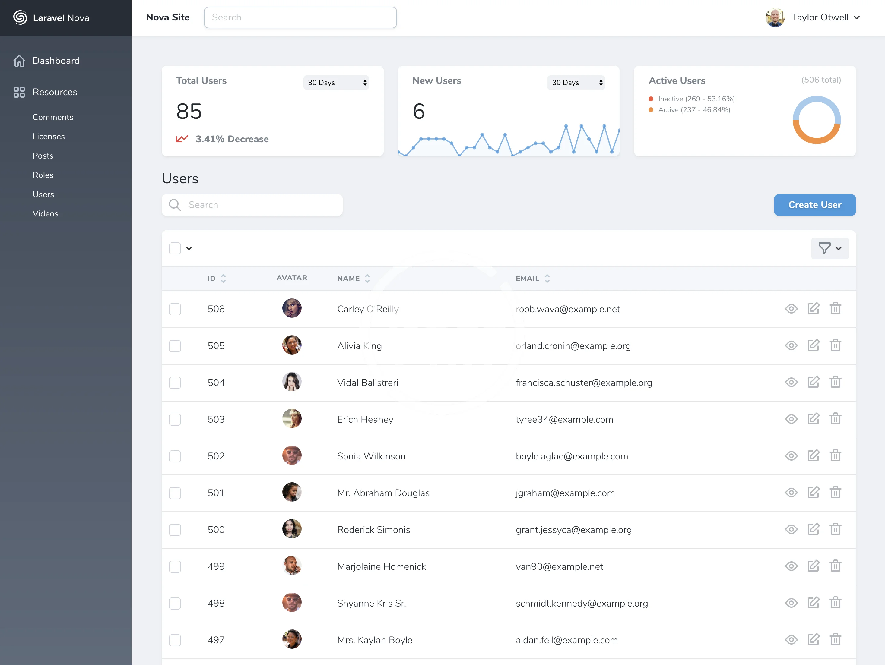Edit user 502 Sonia Wilkinson
The width and height of the screenshot is (885, 665).
[814, 455]
